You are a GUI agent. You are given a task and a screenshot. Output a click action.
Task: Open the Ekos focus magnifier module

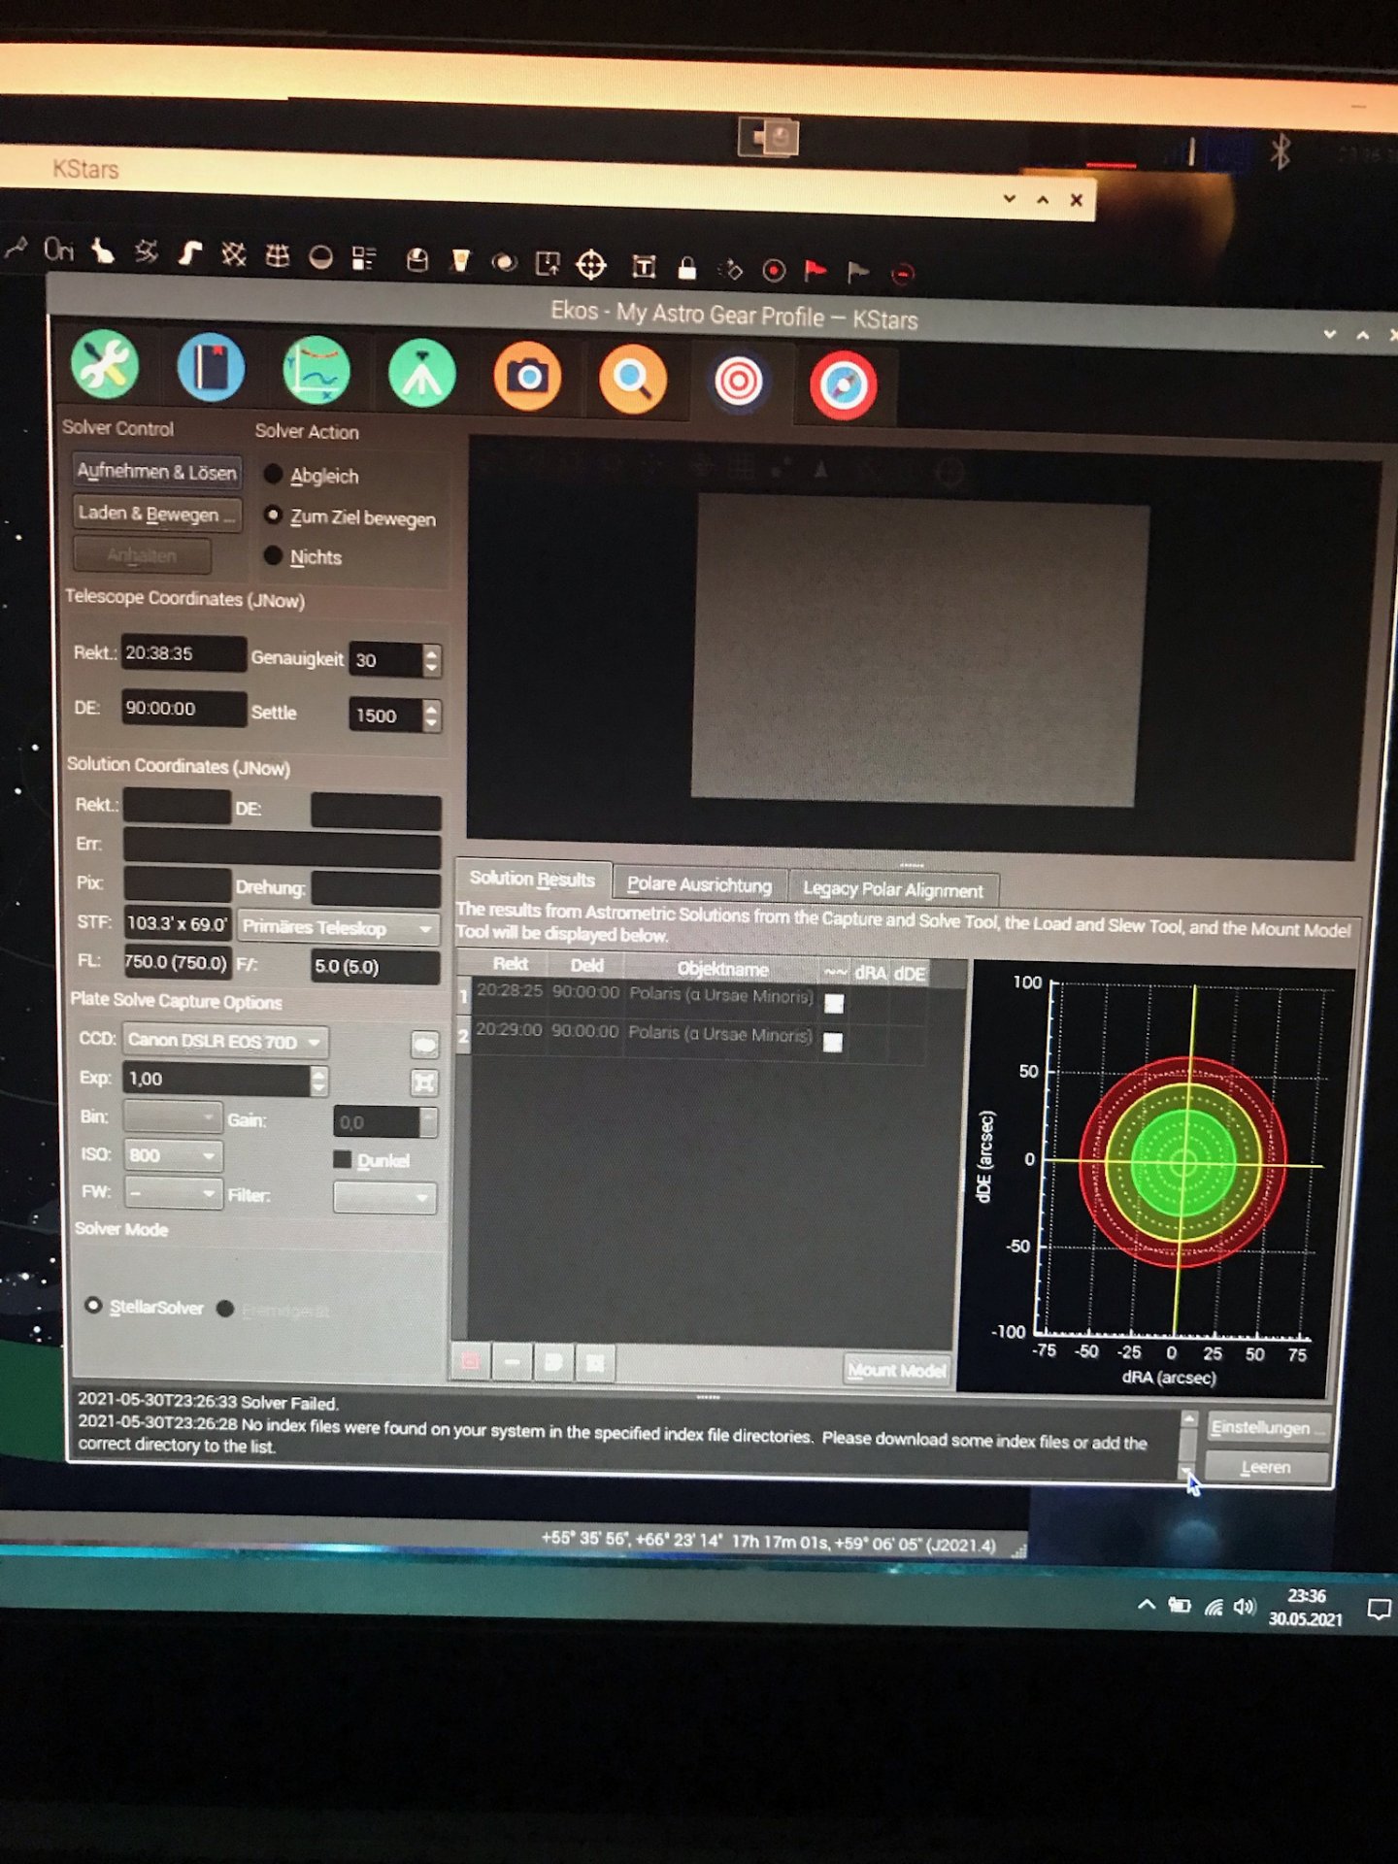(x=632, y=380)
